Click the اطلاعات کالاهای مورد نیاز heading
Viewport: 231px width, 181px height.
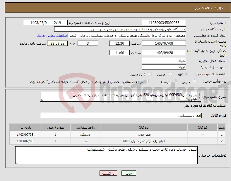(205, 106)
